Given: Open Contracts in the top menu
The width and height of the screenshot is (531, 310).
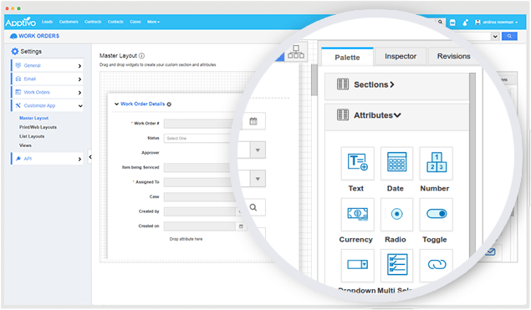Looking at the screenshot, I should click(x=93, y=22).
